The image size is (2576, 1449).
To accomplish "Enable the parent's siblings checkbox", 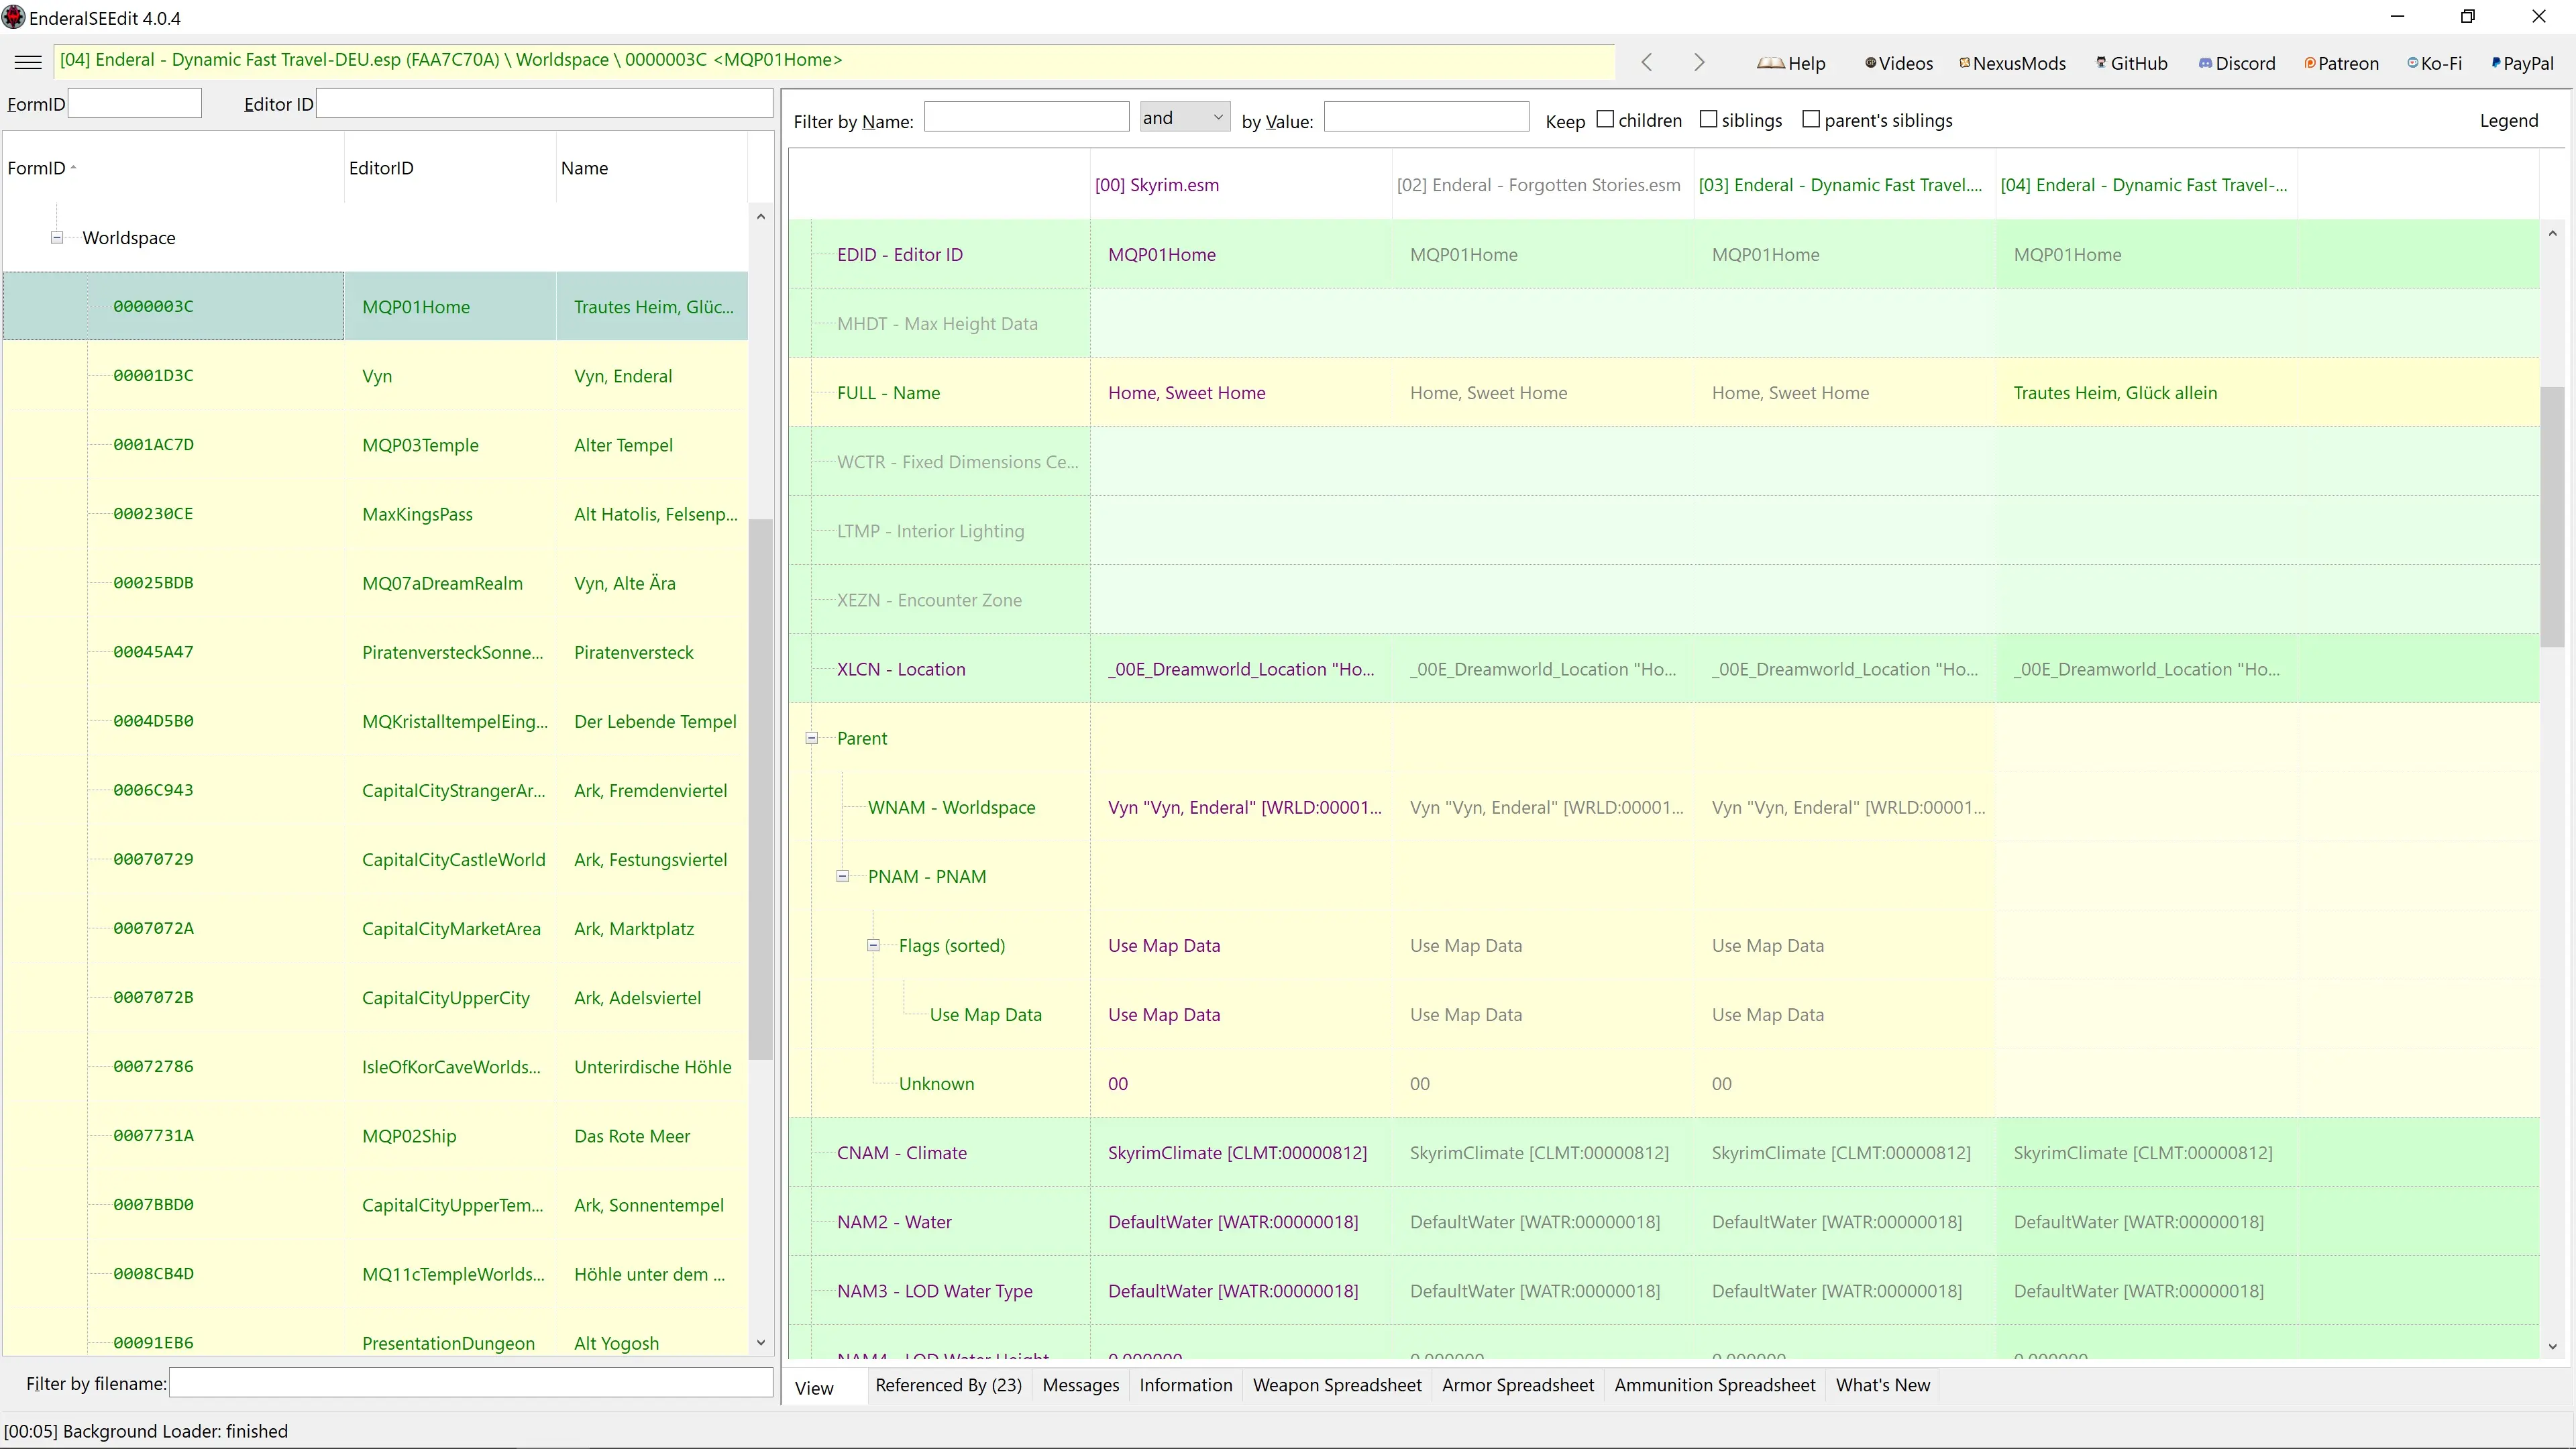I will point(1811,120).
